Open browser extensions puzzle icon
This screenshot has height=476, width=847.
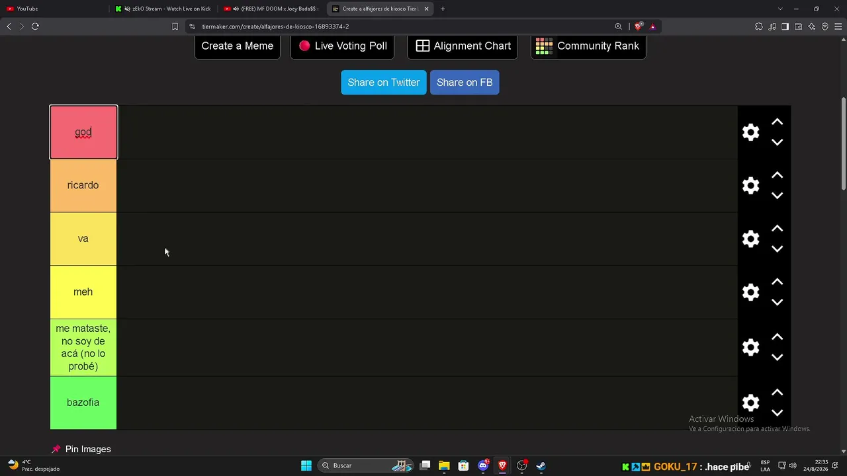(759, 26)
